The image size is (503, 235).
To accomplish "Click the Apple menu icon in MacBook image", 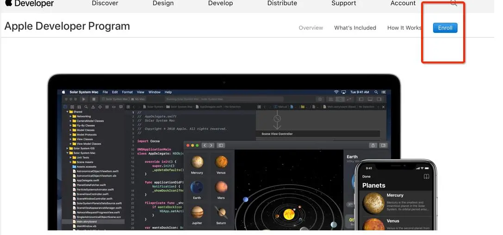I will click(x=63, y=92).
